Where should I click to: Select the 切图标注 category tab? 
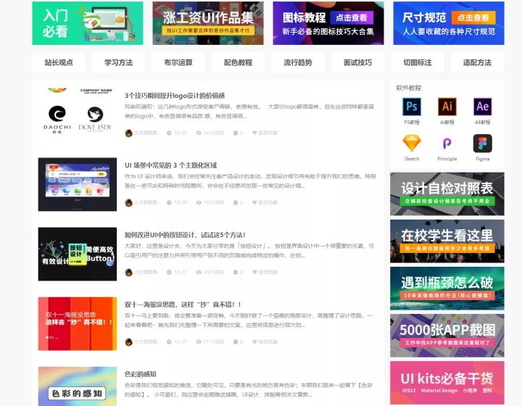[x=418, y=62]
